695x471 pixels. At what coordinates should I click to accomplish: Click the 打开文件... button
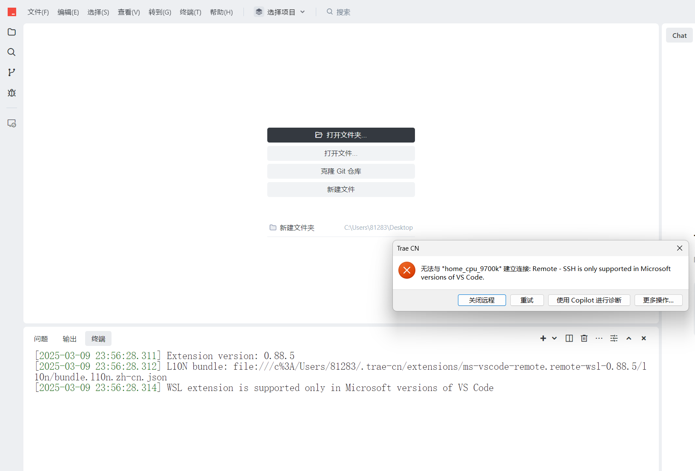click(341, 153)
